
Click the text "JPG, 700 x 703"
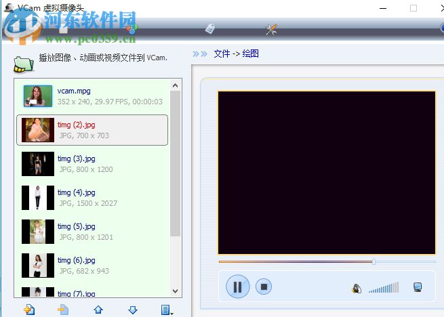pyautogui.click(x=84, y=135)
